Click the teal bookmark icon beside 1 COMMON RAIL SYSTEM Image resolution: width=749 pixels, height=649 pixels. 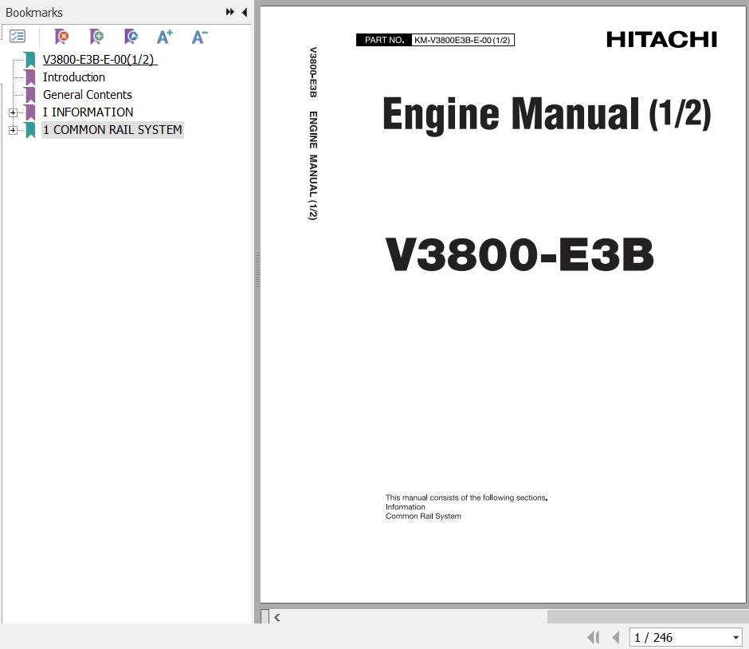pos(30,129)
